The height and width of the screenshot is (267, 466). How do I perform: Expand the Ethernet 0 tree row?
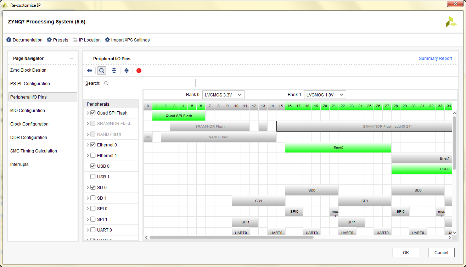click(88, 145)
